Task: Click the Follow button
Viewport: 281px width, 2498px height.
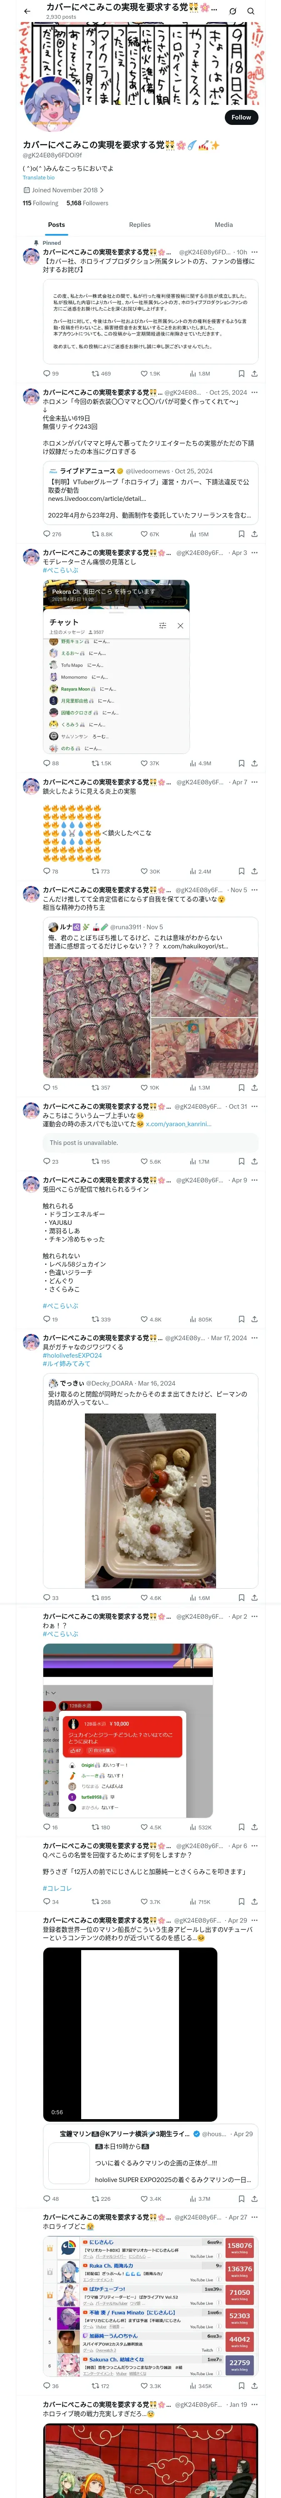Action: pyautogui.click(x=240, y=117)
